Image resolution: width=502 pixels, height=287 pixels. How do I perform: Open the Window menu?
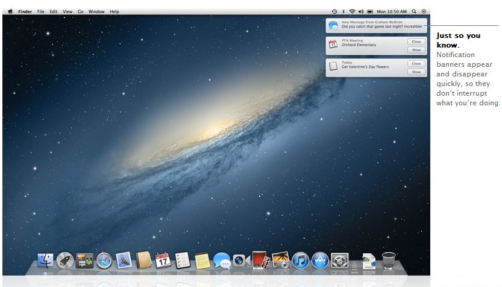point(96,11)
